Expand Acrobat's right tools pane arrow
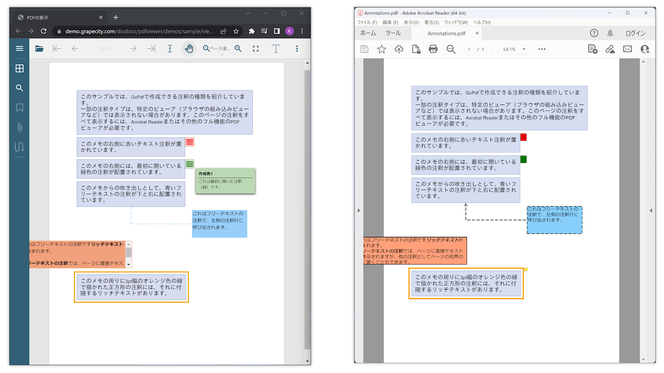Image resolution: width=664 pixels, height=373 pixels. pos(651,210)
